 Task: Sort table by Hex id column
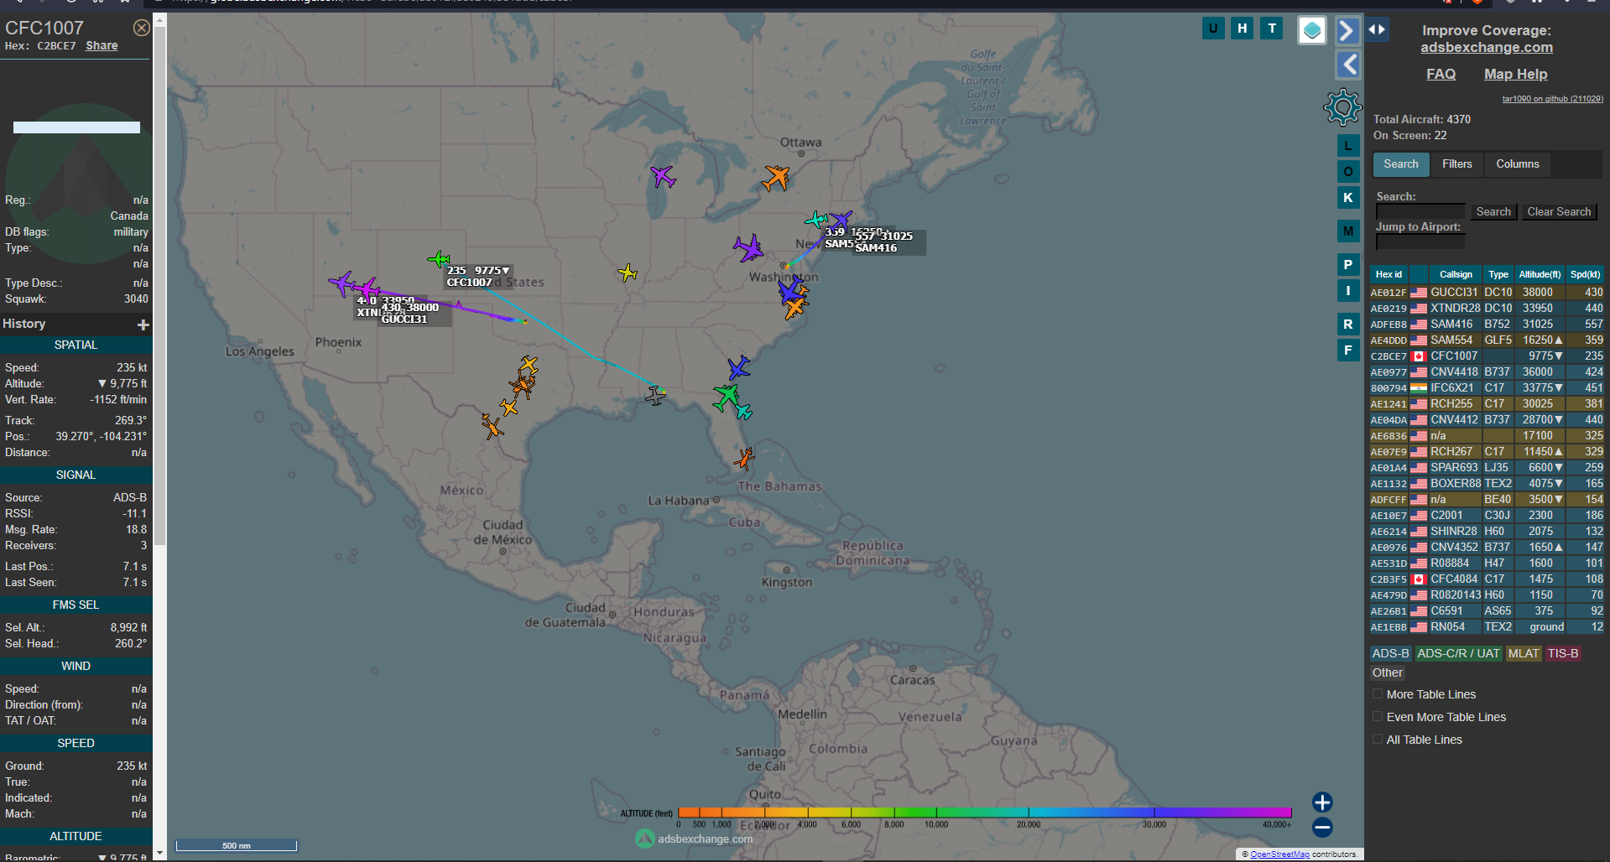1389,274
